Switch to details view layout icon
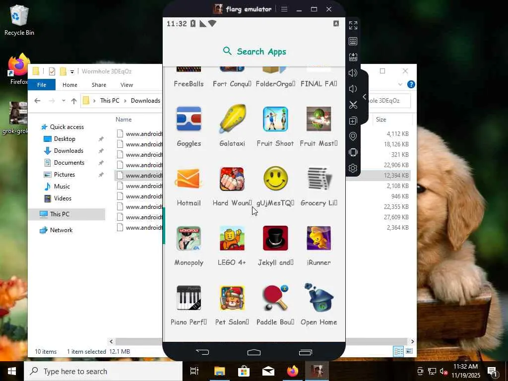The image size is (508, 381). (x=398, y=351)
